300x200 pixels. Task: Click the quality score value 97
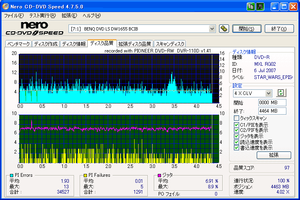287,168
